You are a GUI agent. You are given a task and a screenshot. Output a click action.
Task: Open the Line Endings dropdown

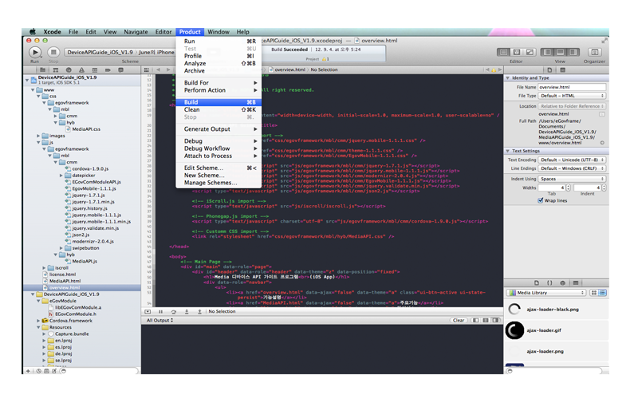click(572, 169)
